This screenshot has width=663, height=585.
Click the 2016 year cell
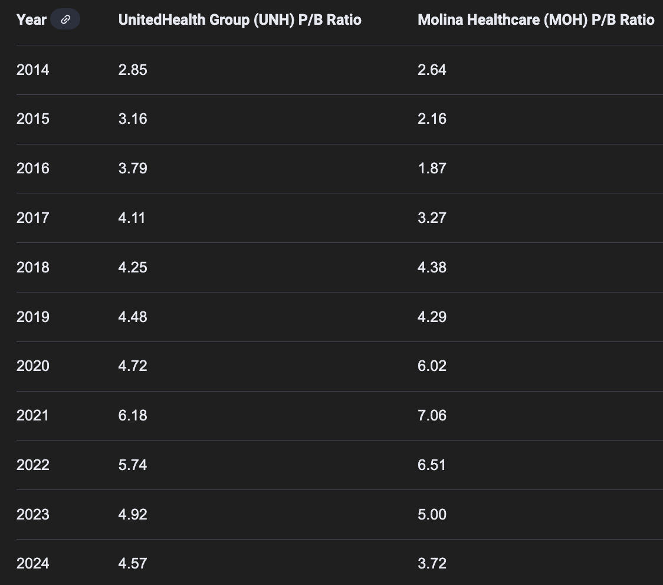pos(33,169)
